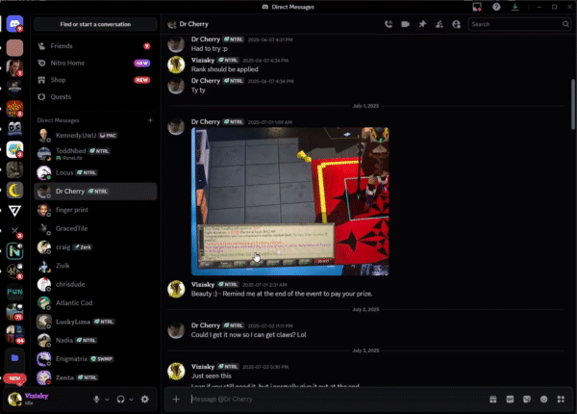Go to Nitro Home

pyautogui.click(x=65, y=63)
